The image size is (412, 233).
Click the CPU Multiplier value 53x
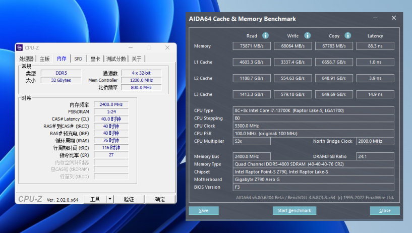point(252,141)
